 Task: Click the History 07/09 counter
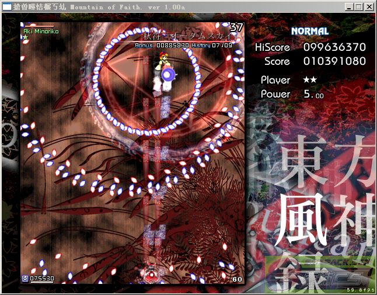(212, 45)
